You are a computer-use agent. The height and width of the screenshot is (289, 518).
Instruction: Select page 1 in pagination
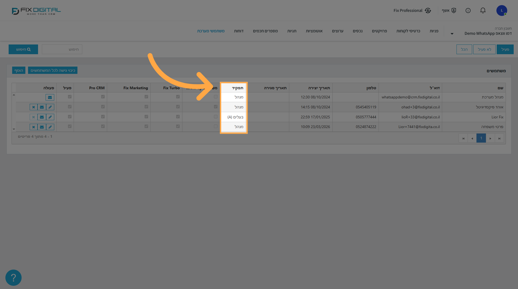pos(481,138)
